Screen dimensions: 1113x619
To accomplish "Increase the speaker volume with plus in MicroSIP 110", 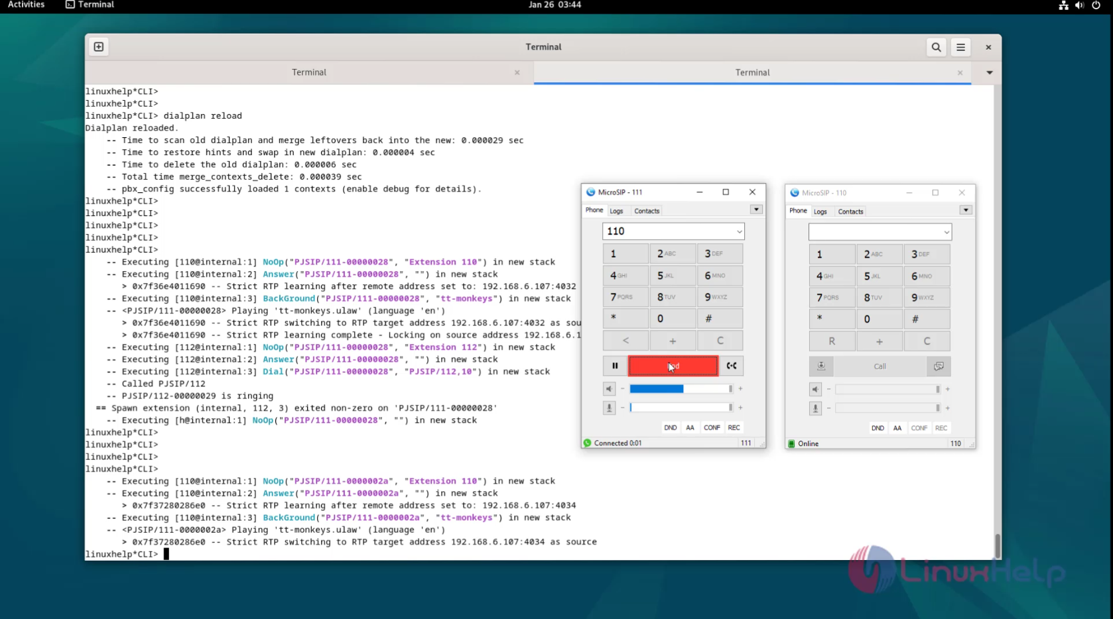I will tap(947, 390).
